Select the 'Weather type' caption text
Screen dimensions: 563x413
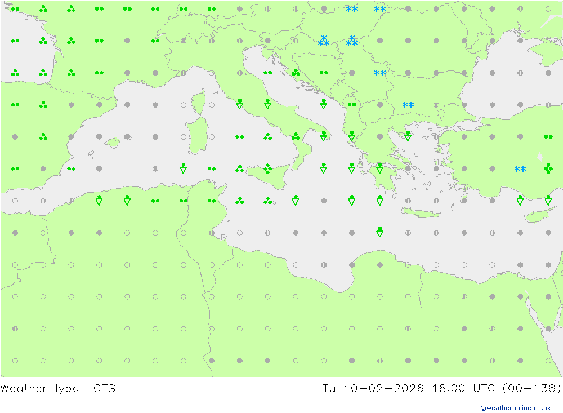(x=39, y=389)
